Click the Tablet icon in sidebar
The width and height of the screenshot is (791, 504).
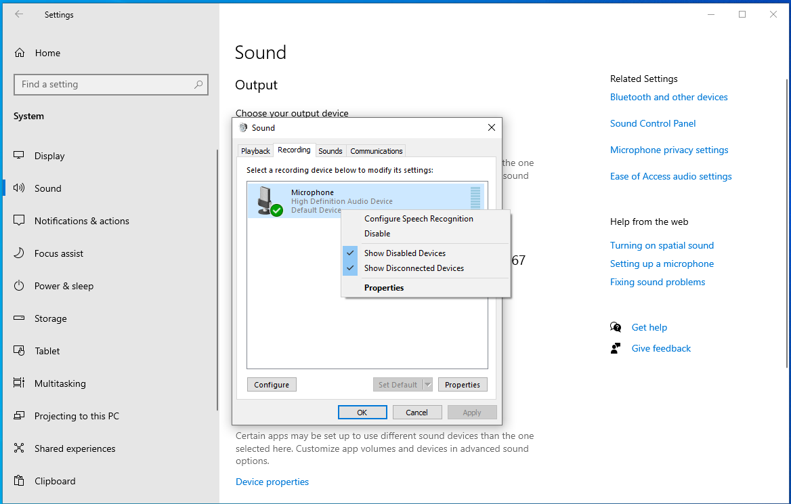tap(19, 350)
